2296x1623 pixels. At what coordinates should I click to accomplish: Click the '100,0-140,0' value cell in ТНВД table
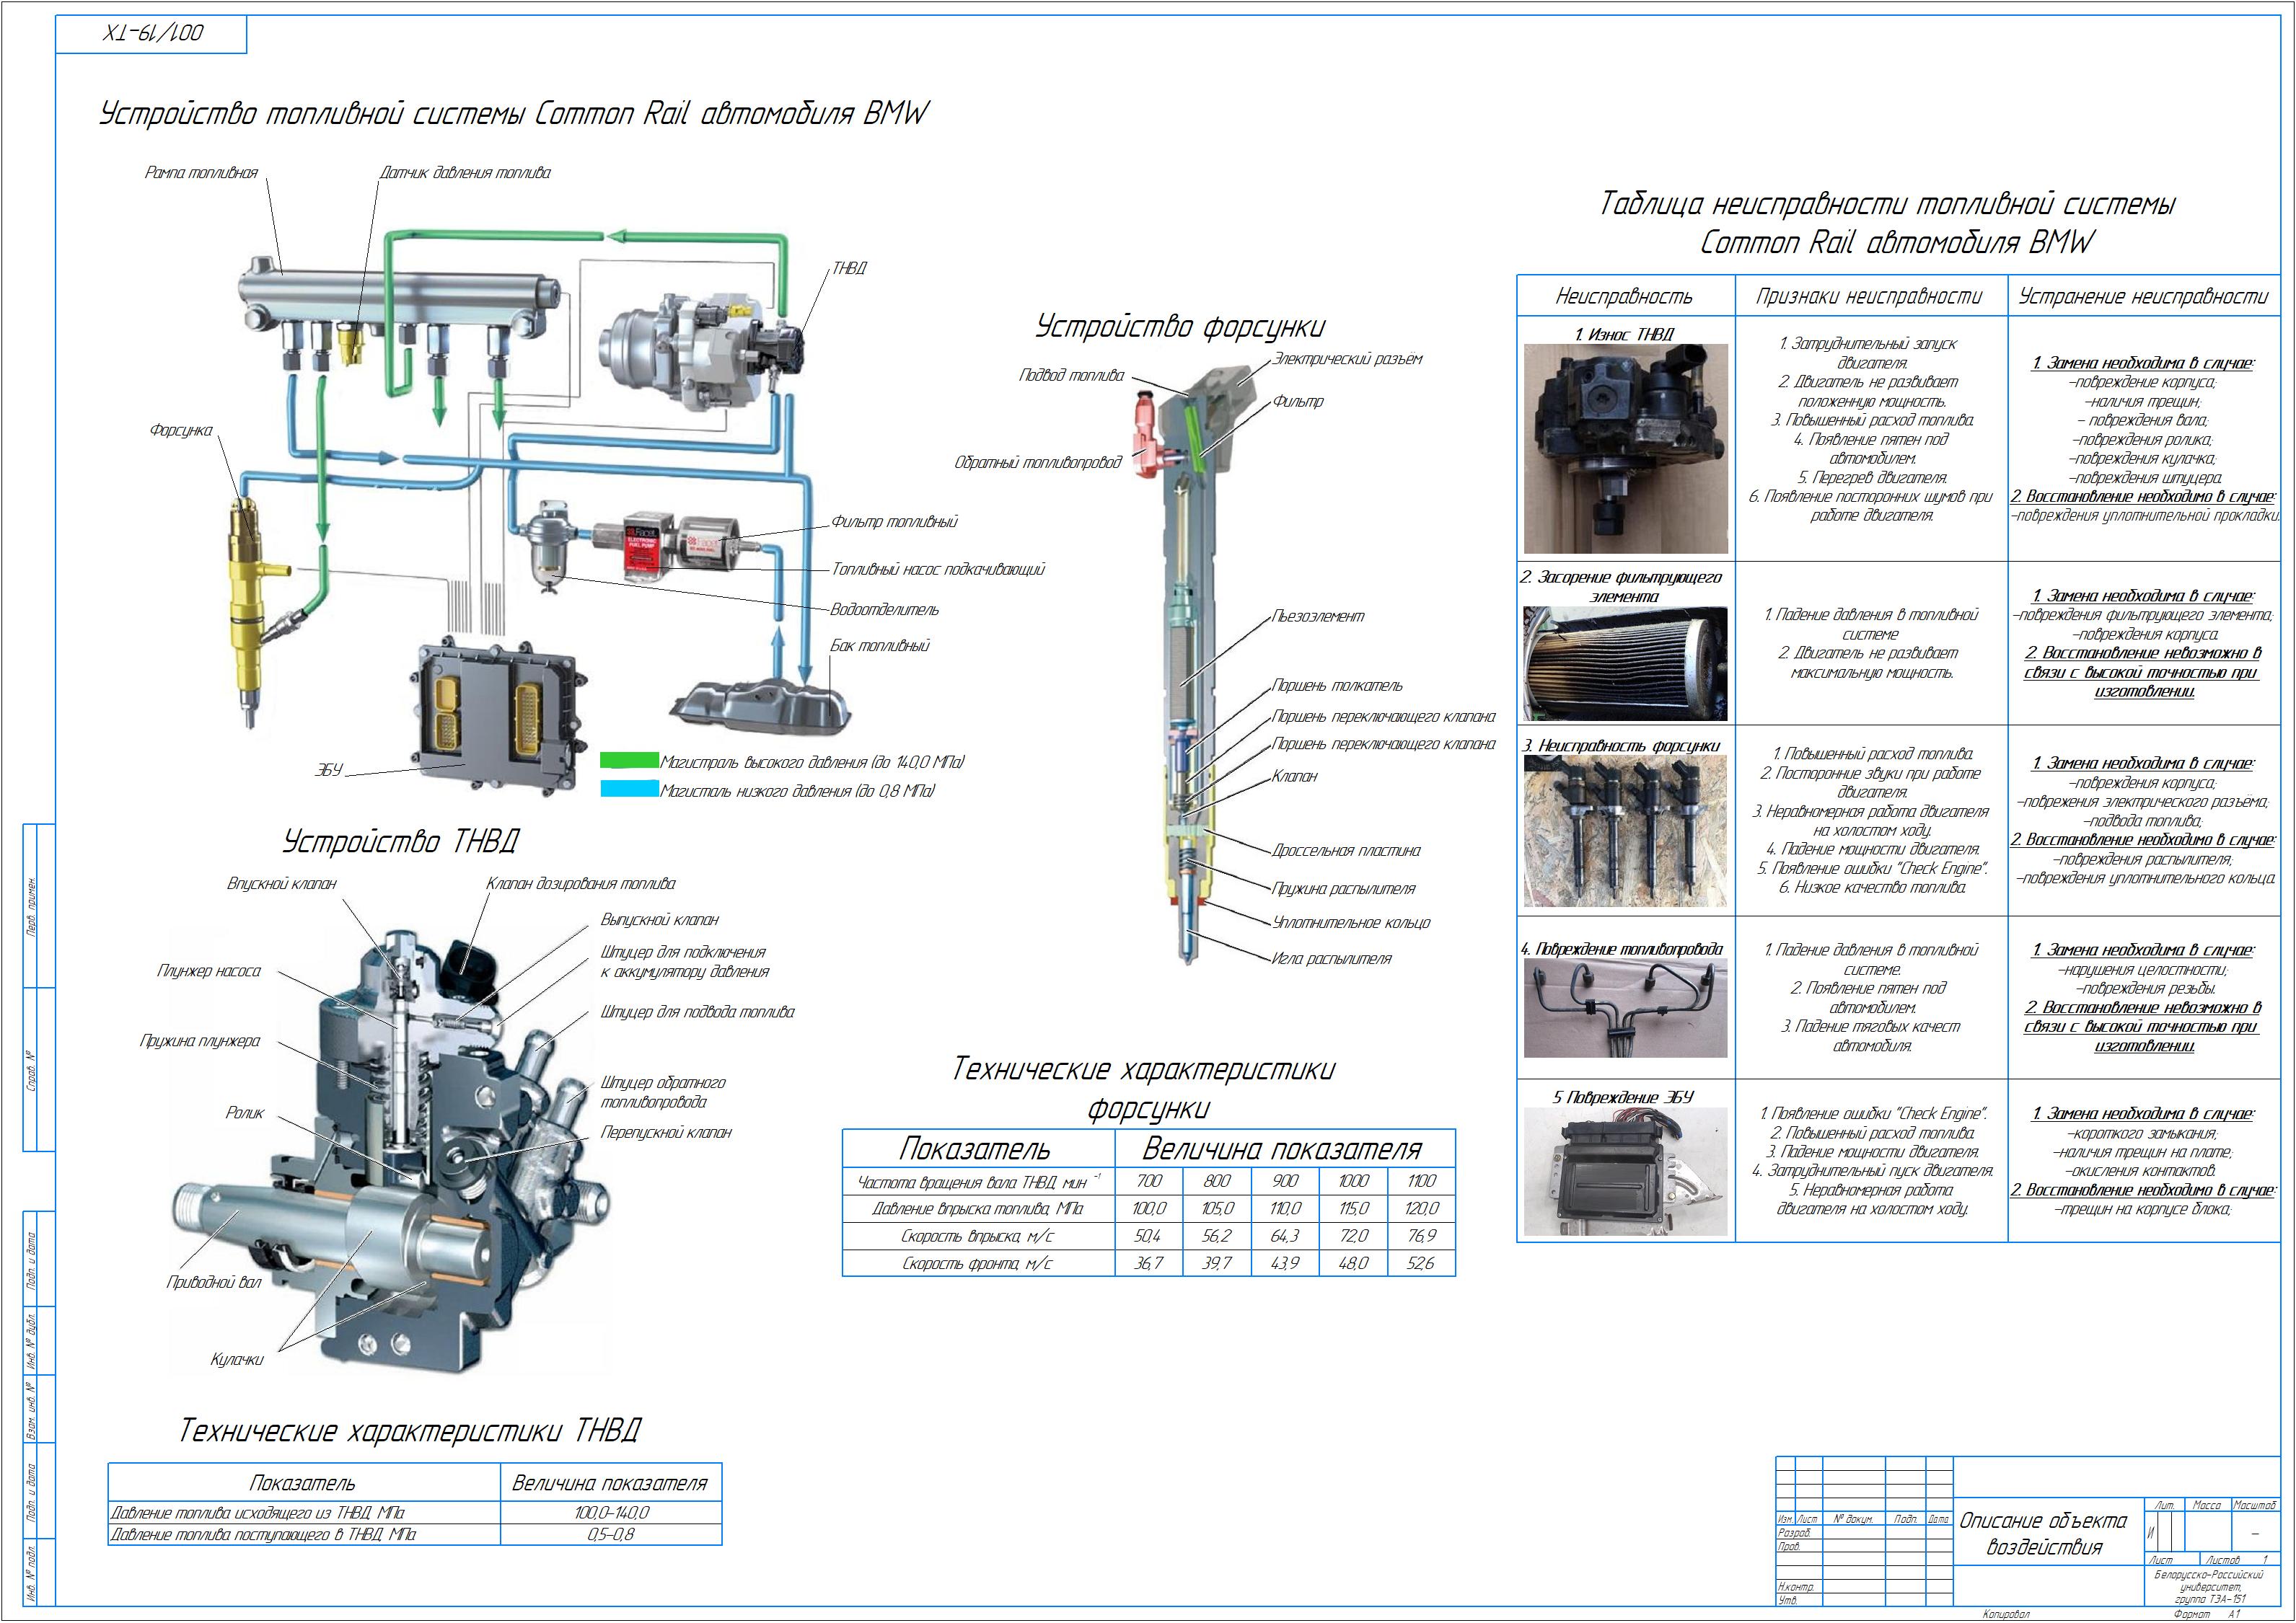(611, 1513)
